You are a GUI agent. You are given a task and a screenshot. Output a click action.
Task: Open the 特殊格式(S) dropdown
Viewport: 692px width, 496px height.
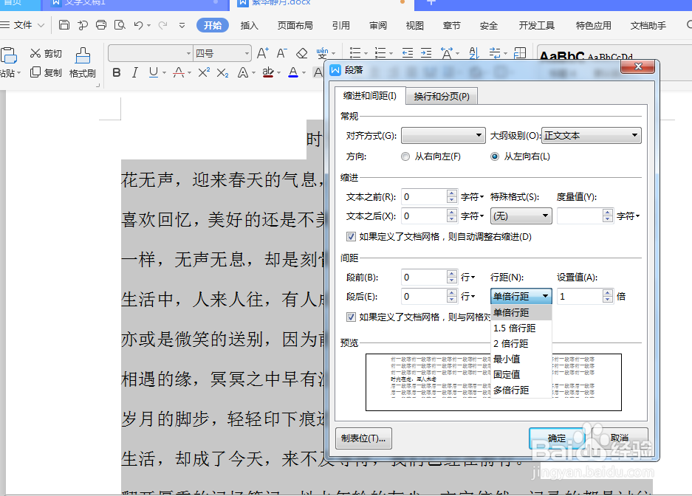pos(521,216)
